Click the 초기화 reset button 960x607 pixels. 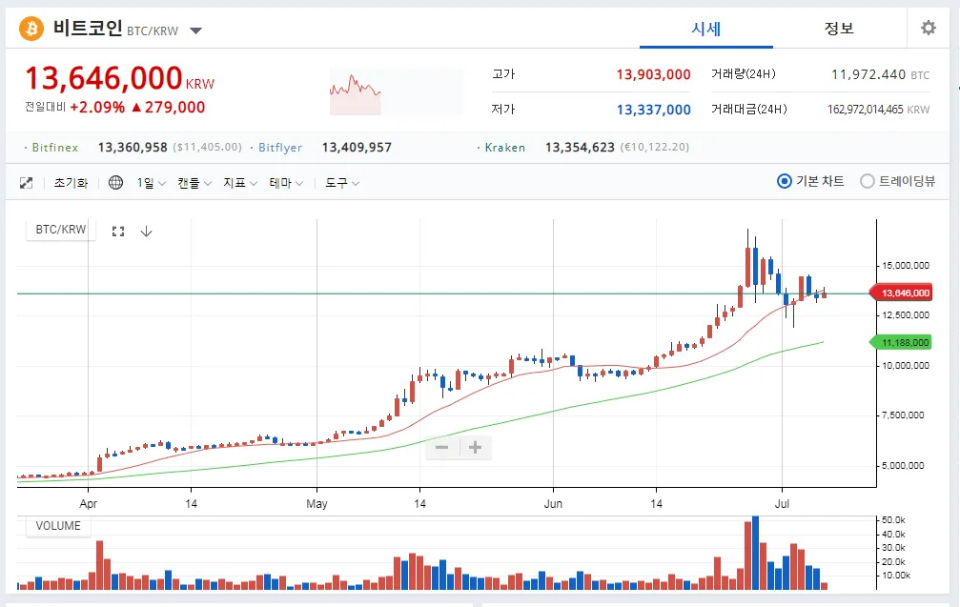71,182
